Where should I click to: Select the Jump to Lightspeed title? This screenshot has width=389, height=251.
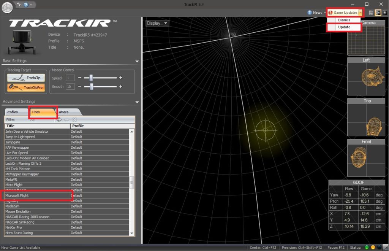[37, 137]
